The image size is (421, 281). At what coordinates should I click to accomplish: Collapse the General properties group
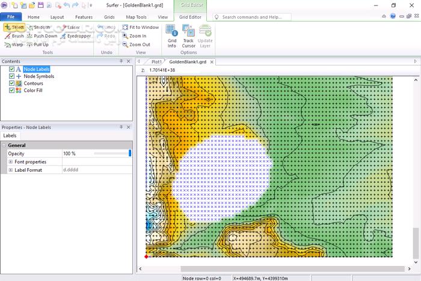click(x=4, y=145)
